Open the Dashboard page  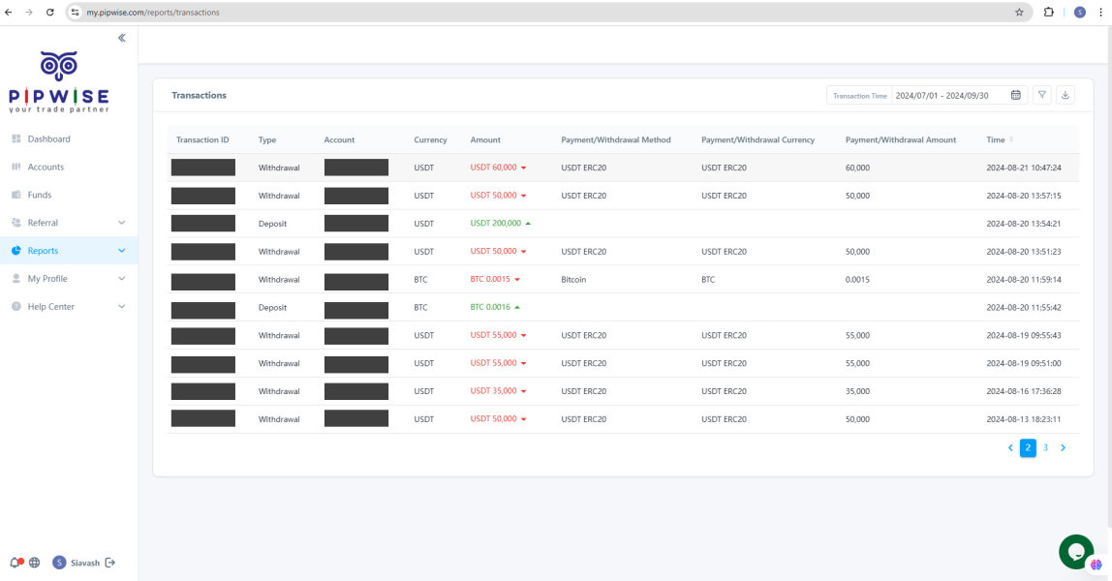(48, 139)
